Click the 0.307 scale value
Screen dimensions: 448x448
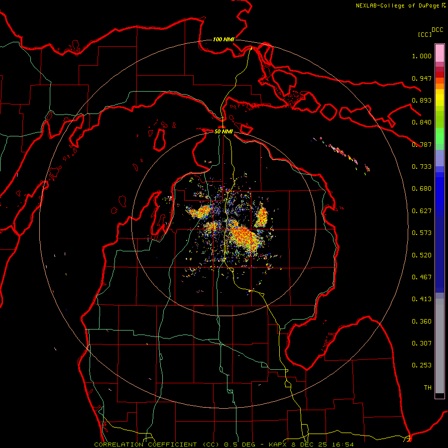pos(422,343)
